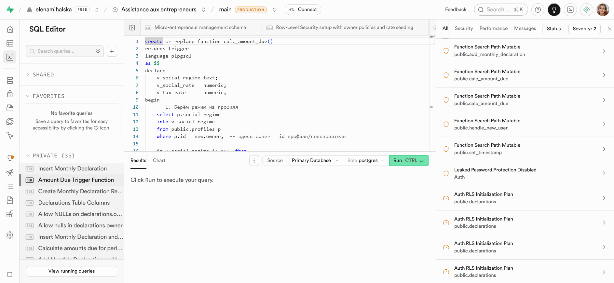The image size is (614, 283).
Task: Open lint for public.add_monthly_declaration
Action: coord(525,51)
